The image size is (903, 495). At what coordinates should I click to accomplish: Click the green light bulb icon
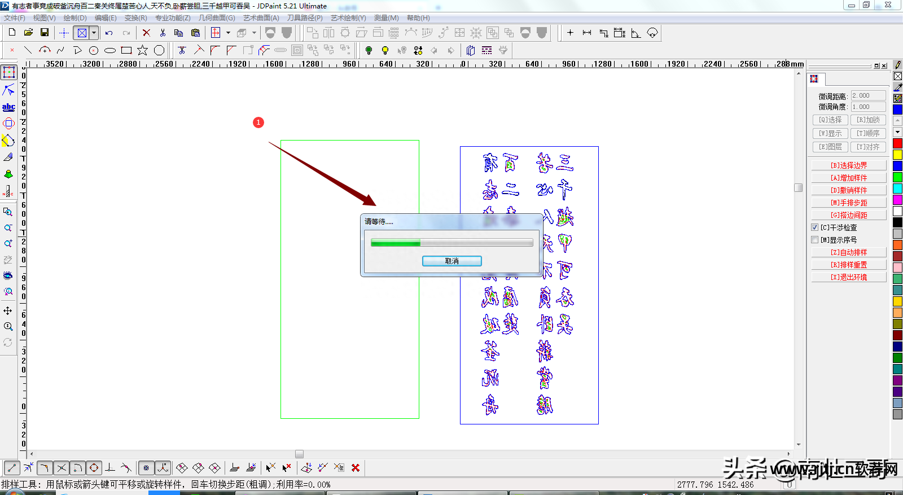pyautogui.click(x=369, y=50)
